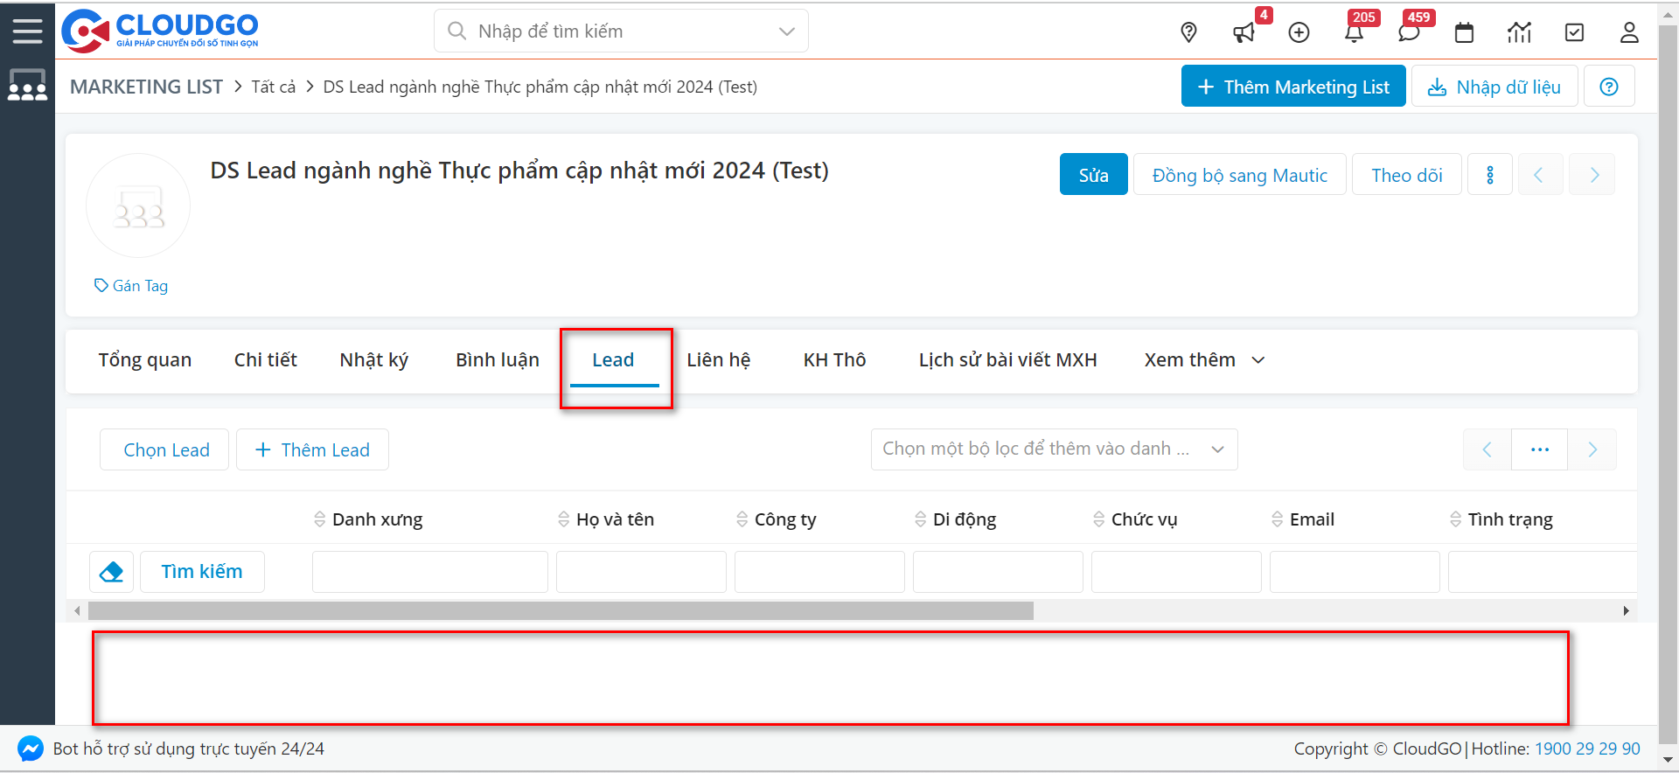Click the horizontal table scrollbar
Image resolution: width=1679 pixels, height=773 pixels.
560,610
